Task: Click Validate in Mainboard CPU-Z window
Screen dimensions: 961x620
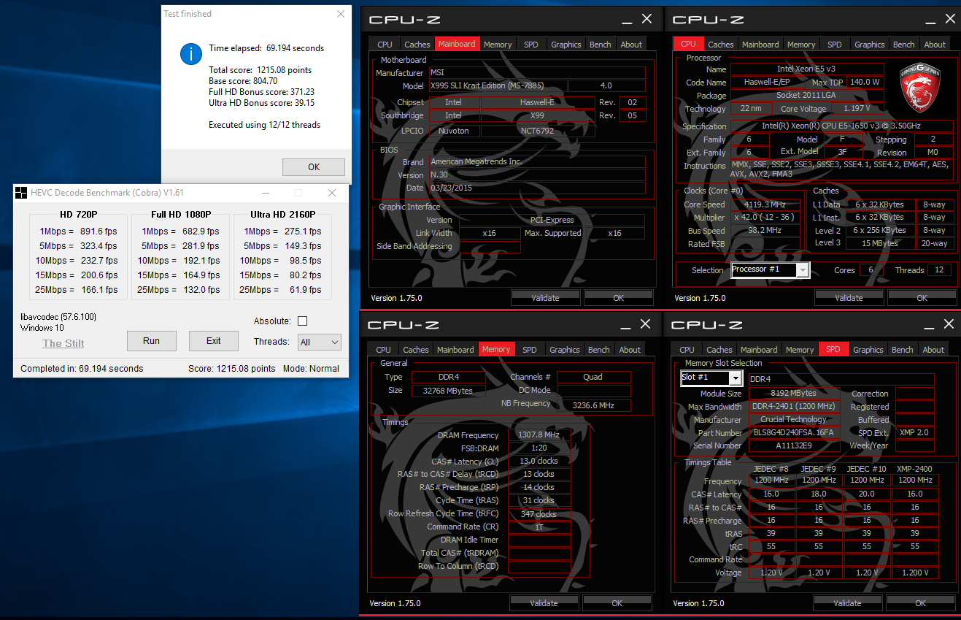Action: (x=545, y=298)
